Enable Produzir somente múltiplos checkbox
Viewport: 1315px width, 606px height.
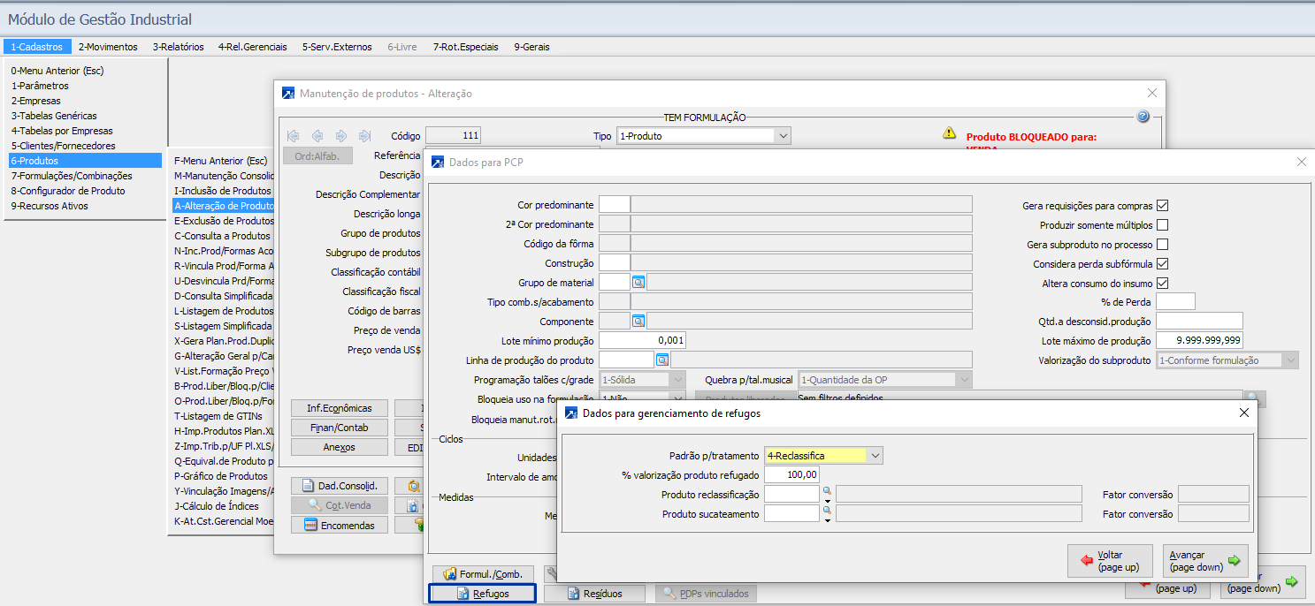pyautogui.click(x=1162, y=225)
